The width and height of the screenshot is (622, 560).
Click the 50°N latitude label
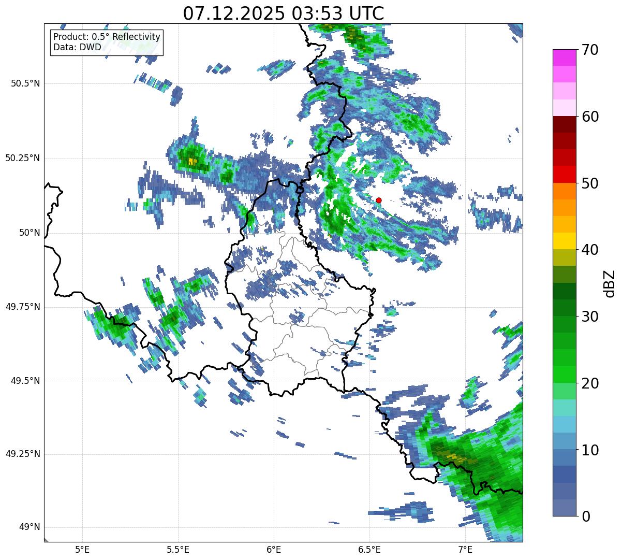pos(29,233)
